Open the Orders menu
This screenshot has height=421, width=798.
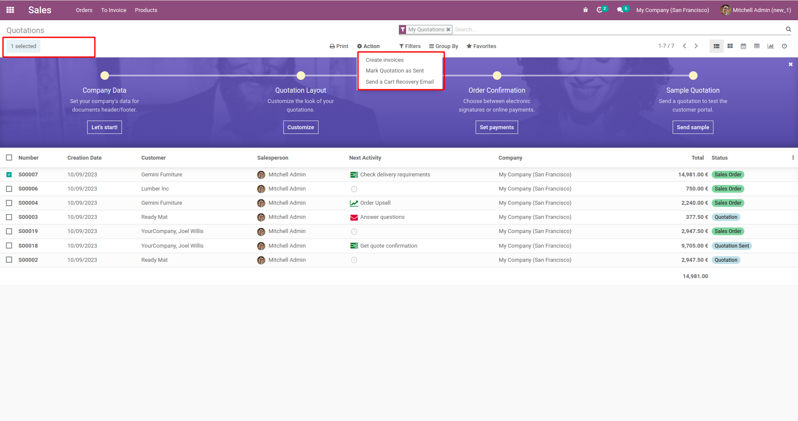(x=84, y=10)
